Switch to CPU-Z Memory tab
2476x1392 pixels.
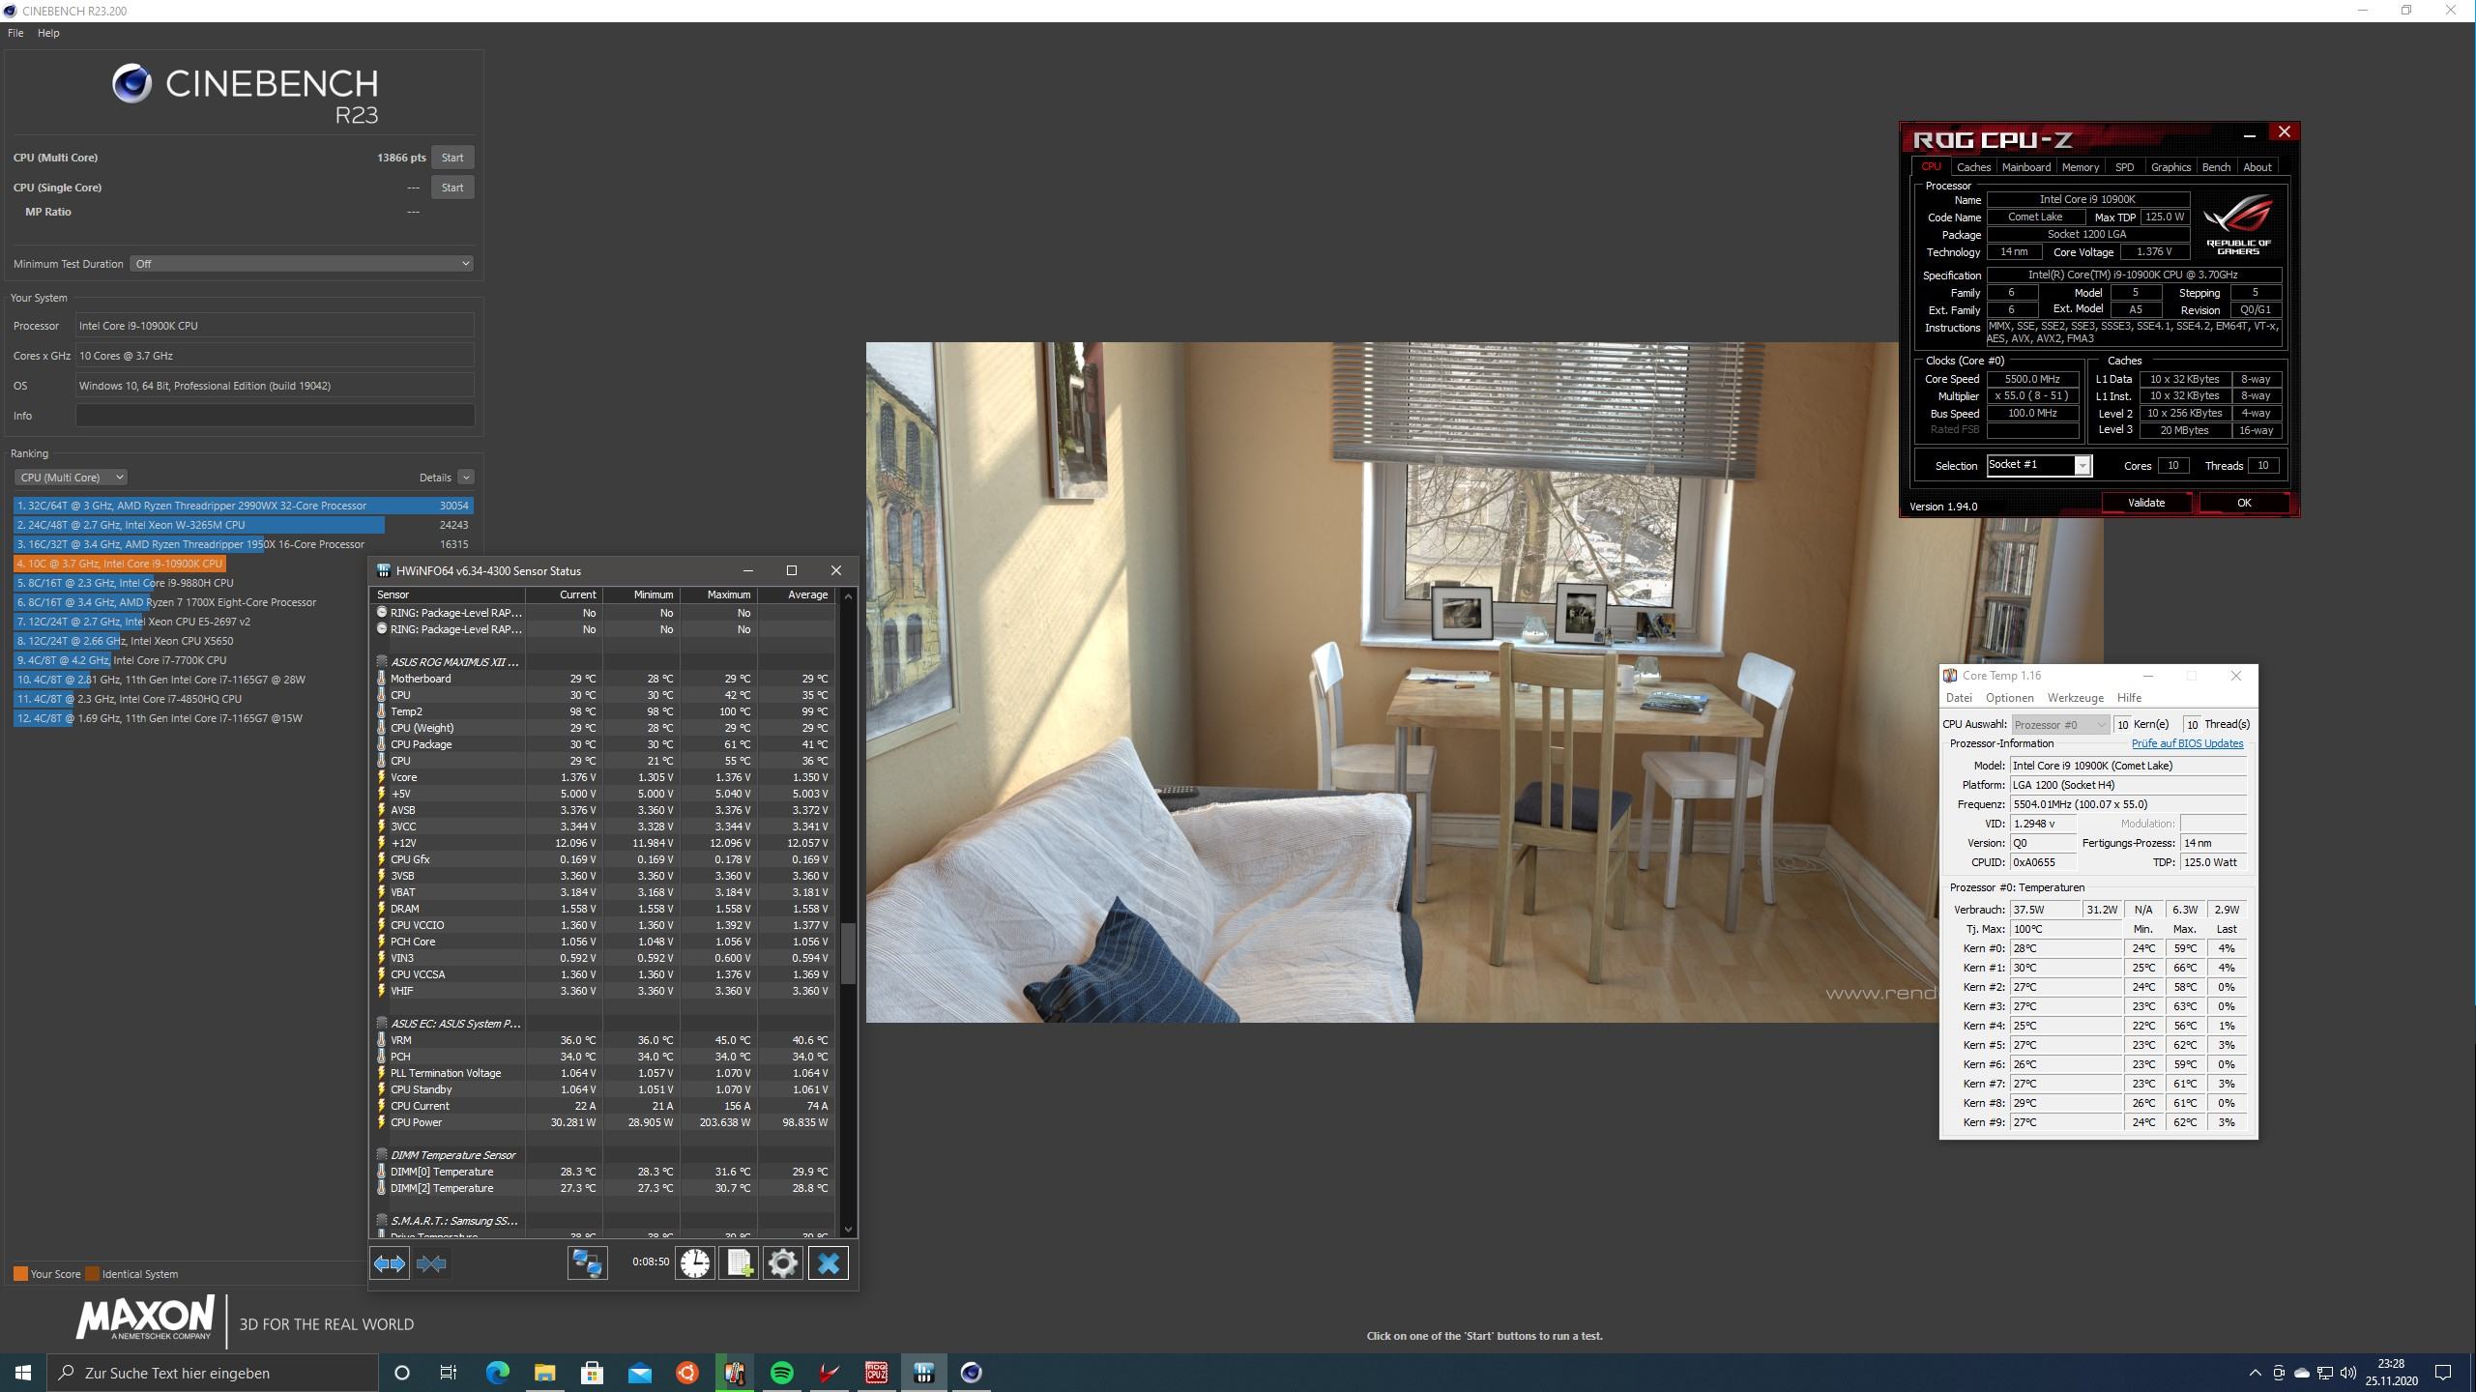(x=2080, y=167)
